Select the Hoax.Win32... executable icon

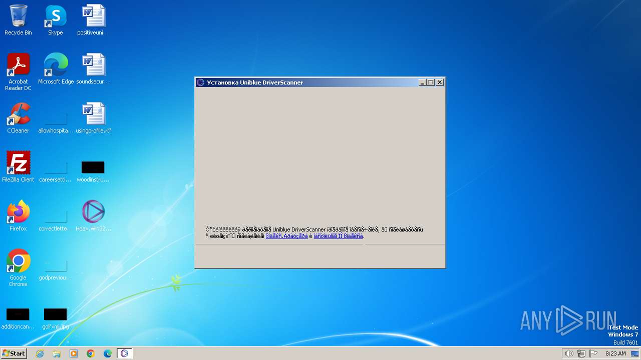(93, 216)
